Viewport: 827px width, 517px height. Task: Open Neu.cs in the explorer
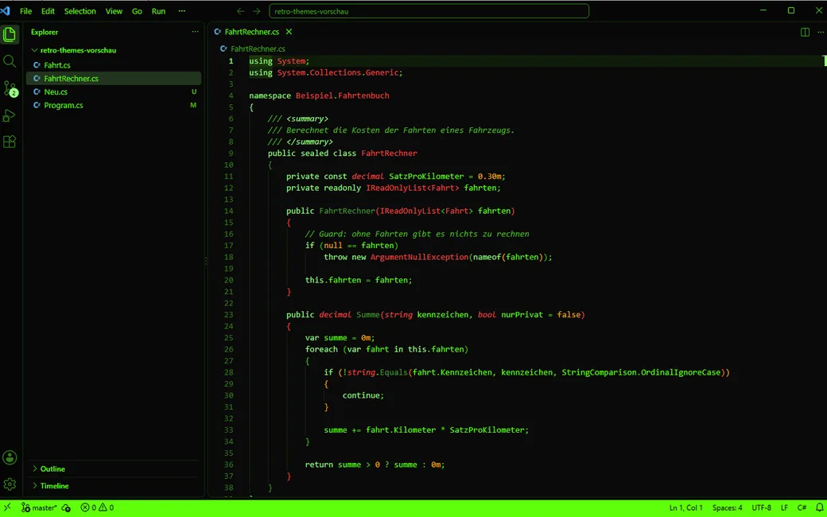click(x=114, y=91)
